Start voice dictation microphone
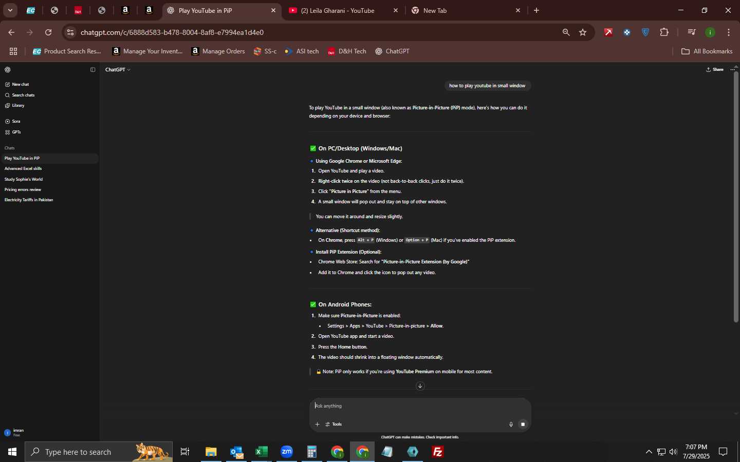The height and width of the screenshot is (462, 740). (511, 425)
